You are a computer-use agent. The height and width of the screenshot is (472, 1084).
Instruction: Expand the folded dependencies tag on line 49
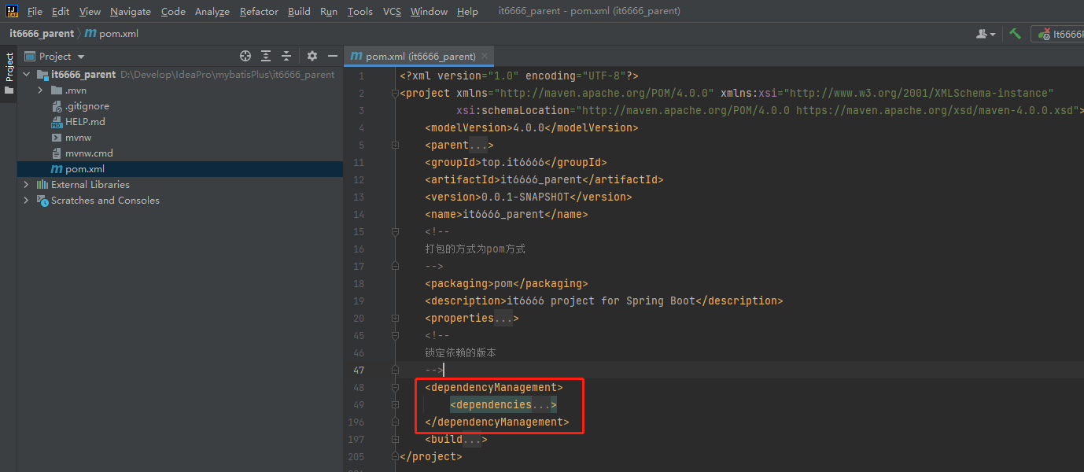[396, 405]
